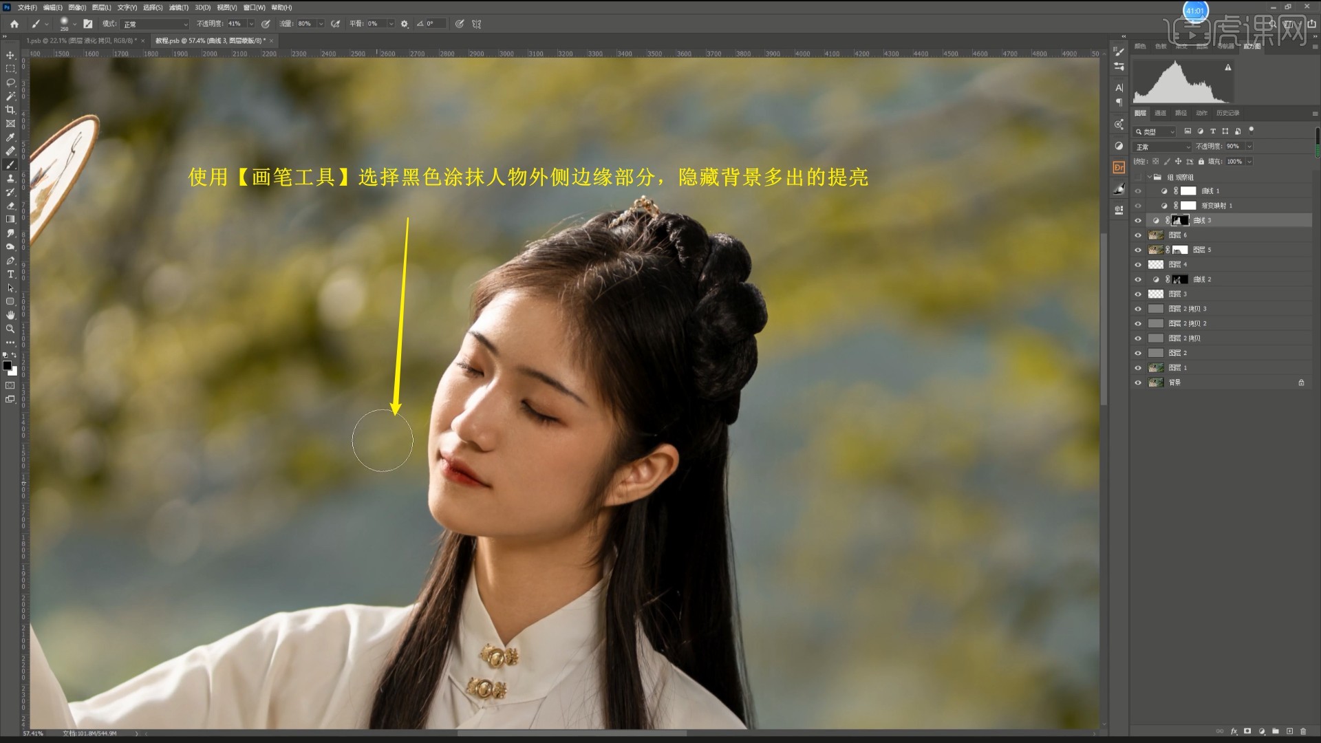1321x743 pixels.
Task: Collapse the 观察组 layer group
Action: 1149,177
